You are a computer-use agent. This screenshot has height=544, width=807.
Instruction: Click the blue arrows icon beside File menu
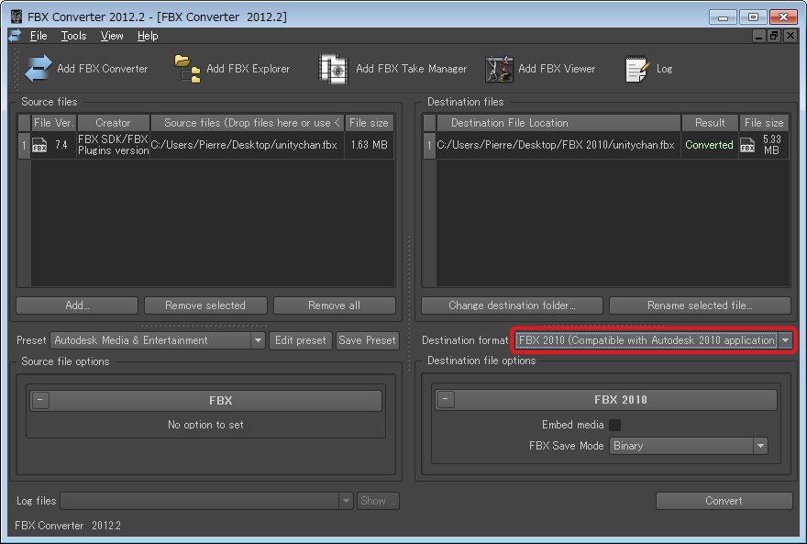click(x=15, y=36)
